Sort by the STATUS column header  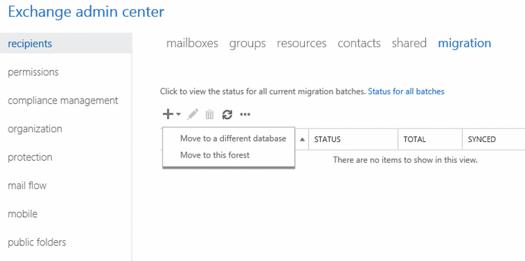[x=353, y=139]
